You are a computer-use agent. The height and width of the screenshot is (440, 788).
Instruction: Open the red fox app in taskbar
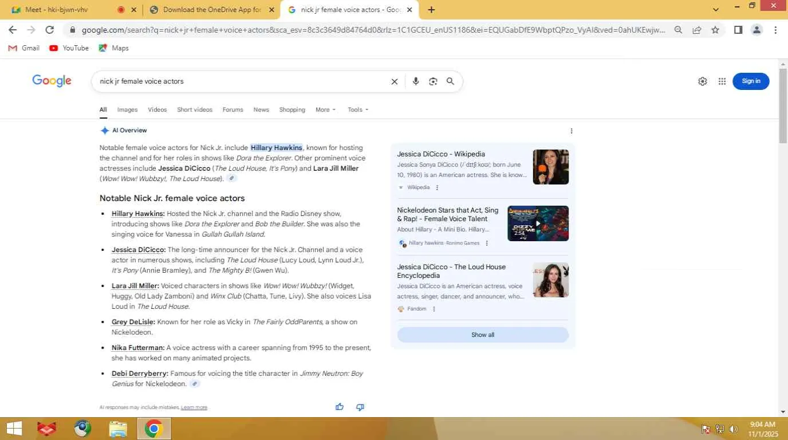(x=47, y=429)
